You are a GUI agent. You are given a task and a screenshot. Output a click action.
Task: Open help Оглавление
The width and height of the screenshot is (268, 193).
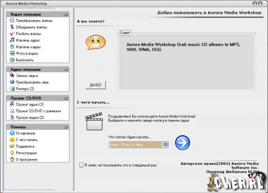tap(25, 133)
